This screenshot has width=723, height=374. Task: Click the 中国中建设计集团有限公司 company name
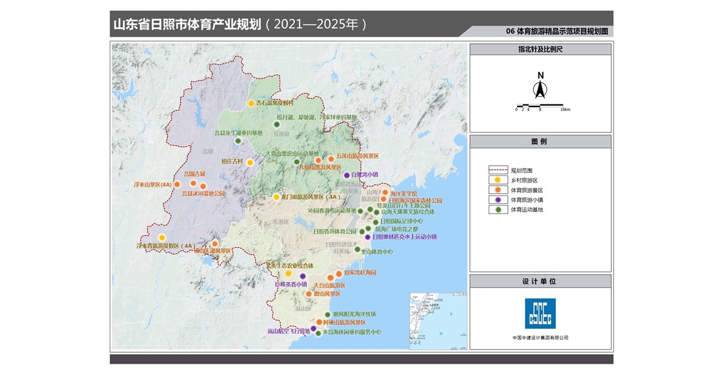(x=540, y=338)
